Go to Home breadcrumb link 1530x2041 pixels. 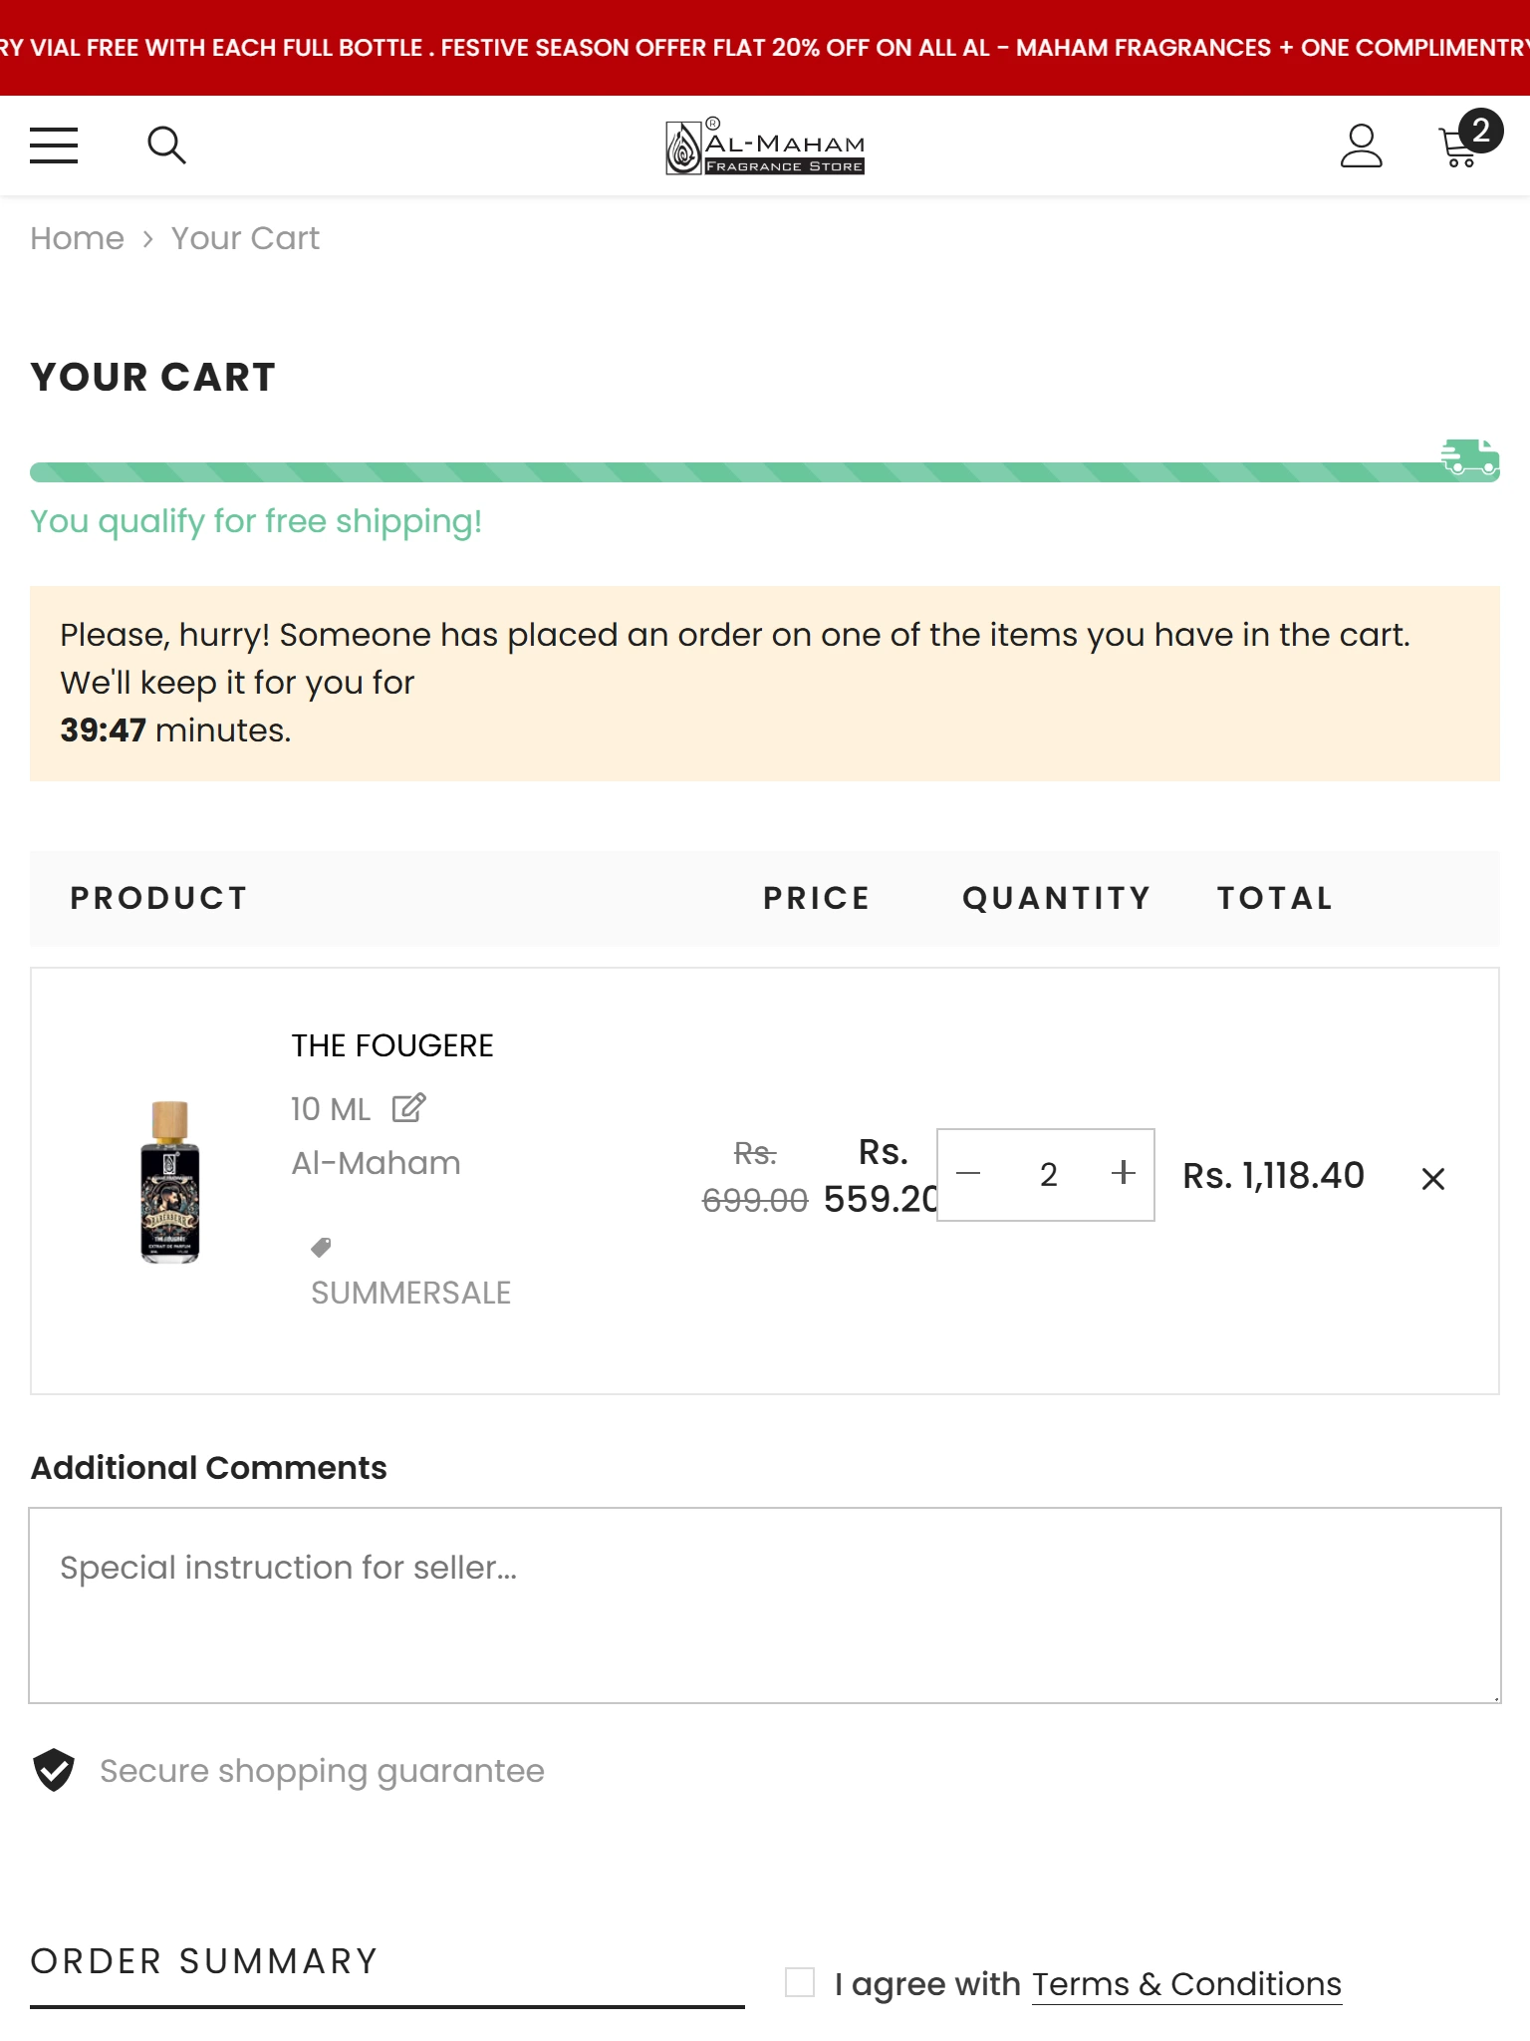click(x=77, y=238)
